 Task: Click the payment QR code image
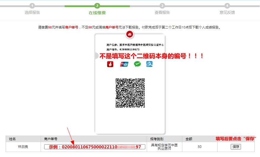click(130, 93)
